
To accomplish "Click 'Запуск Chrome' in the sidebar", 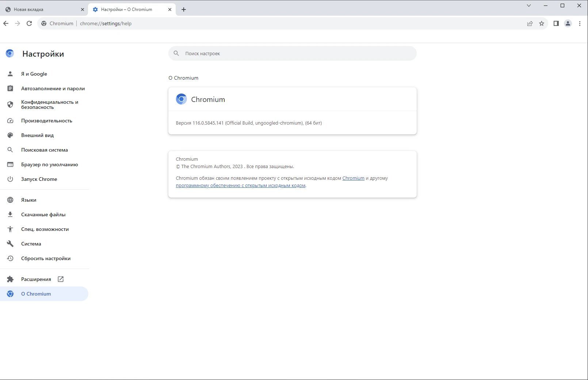I will 39,179.
